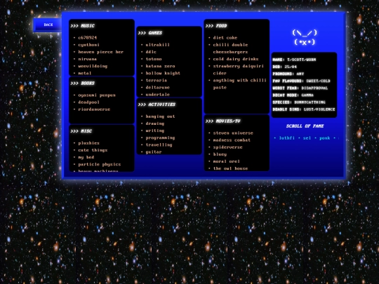Click the ACTIVITIES section heading
Viewport: 379px width, 284px height.
157,104
